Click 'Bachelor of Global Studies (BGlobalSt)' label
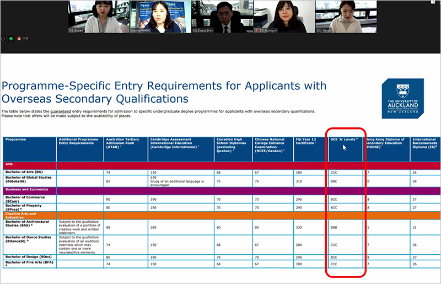 pos(28,180)
